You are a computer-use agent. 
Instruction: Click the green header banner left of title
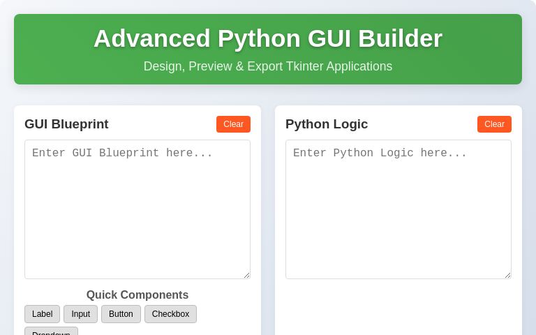point(52,49)
